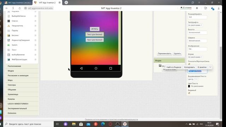
Task: Open help for Switch component
Action: coord(35,45)
